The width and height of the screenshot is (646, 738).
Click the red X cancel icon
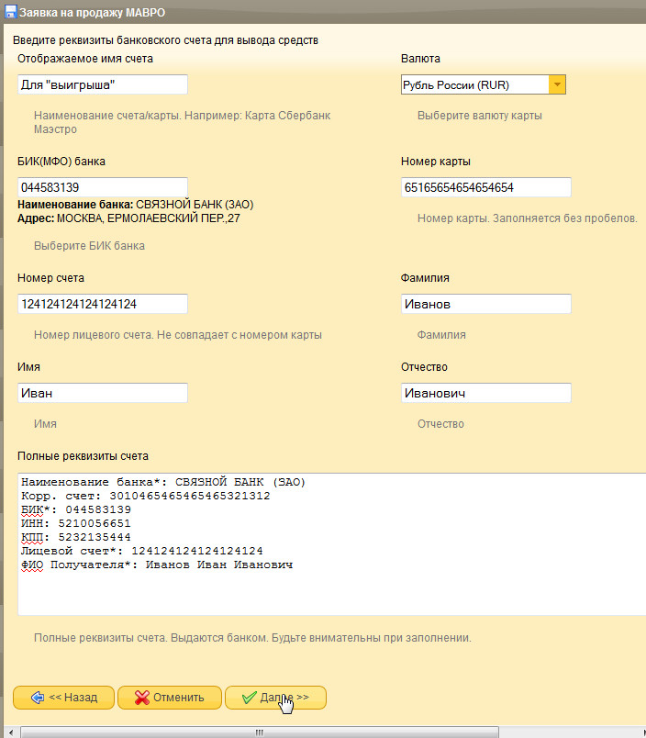point(141,698)
